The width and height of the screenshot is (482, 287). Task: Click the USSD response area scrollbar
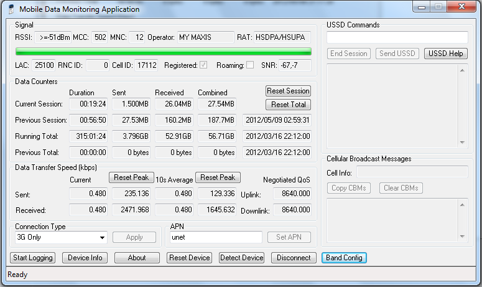point(462,106)
